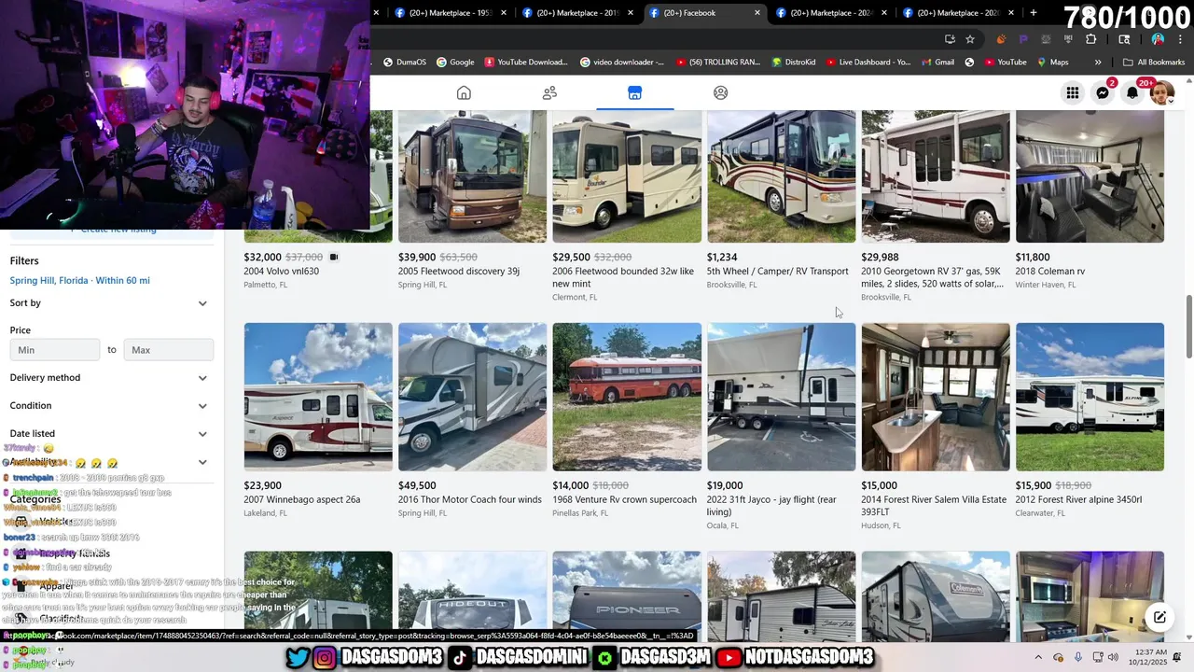
Task: Open 1968 Venture Rv crown supercoach photo
Action: click(627, 397)
